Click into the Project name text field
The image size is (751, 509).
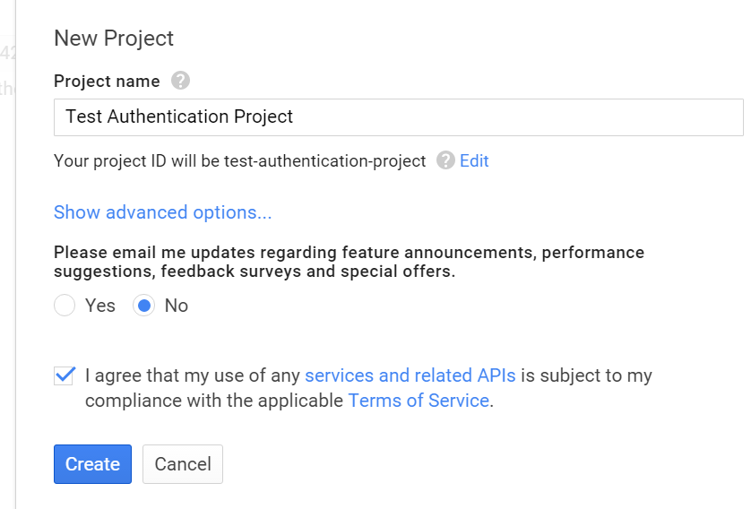click(398, 117)
